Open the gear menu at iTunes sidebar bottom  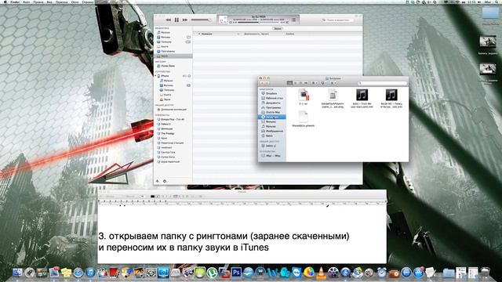[165, 181]
